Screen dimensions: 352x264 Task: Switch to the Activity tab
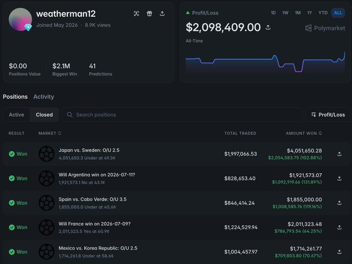coord(43,96)
